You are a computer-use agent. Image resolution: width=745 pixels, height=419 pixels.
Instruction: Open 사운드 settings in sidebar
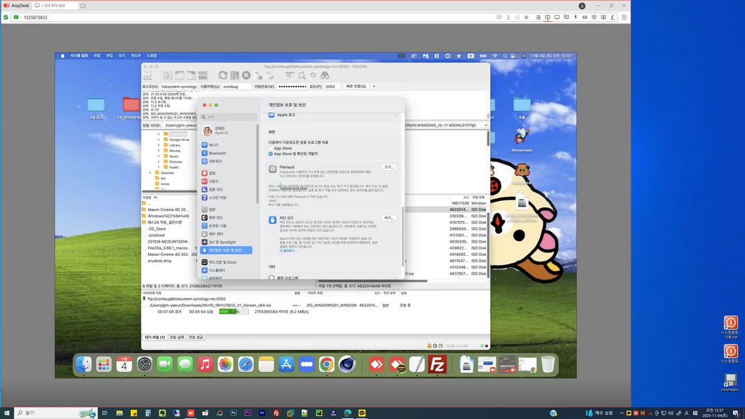227,181
